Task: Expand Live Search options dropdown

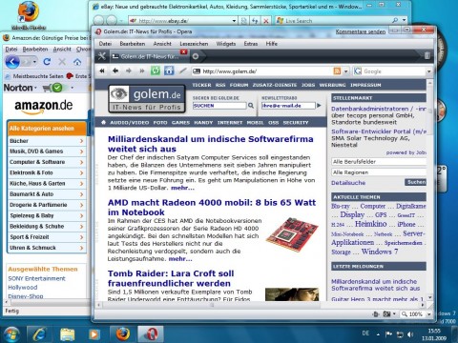Action: pos(404,21)
